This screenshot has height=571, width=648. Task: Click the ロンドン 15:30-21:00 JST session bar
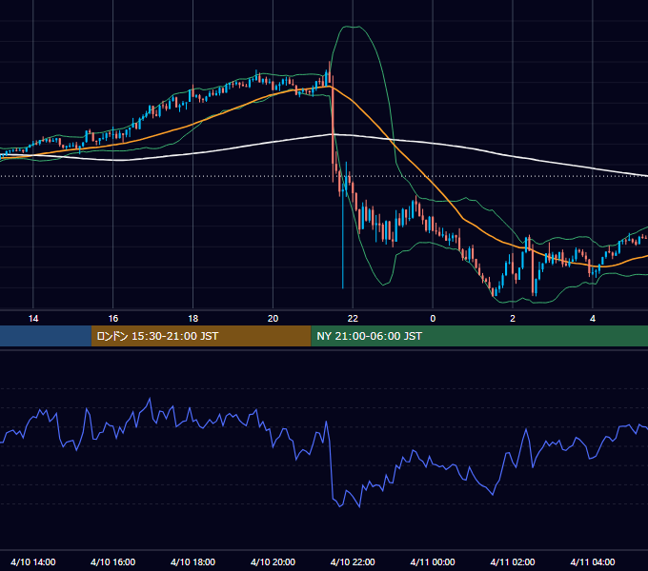pos(201,336)
